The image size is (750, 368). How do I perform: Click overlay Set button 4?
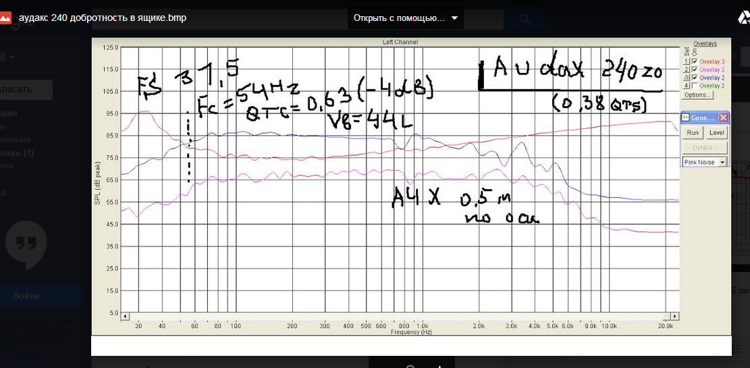coord(687,86)
